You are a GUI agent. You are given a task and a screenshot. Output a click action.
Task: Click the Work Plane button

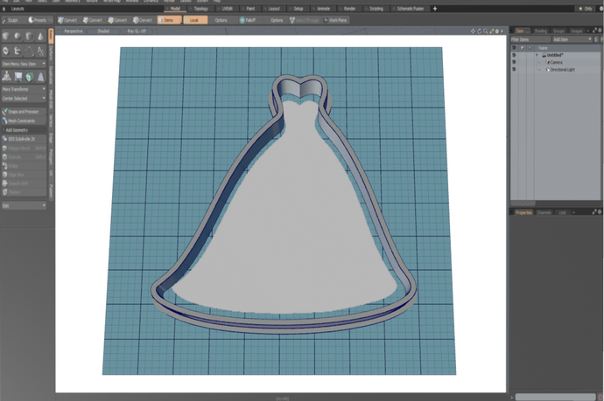pos(335,20)
